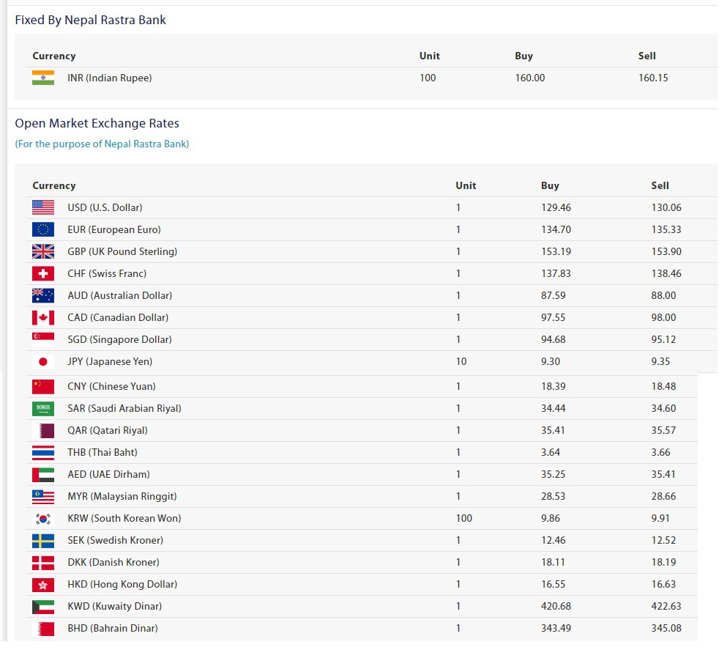Click QAR buy rate 35.41
Screen dimensions: 719x658
pyautogui.click(x=553, y=431)
